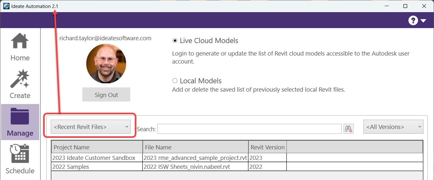Minimize the Ideate Automation window
This screenshot has width=434, height=180.
(386, 6)
